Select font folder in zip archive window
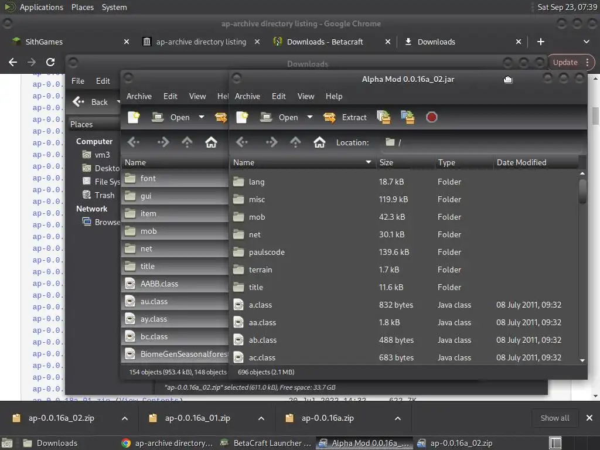This screenshot has width=600, height=450. pyautogui.click(x=175, y=178)
